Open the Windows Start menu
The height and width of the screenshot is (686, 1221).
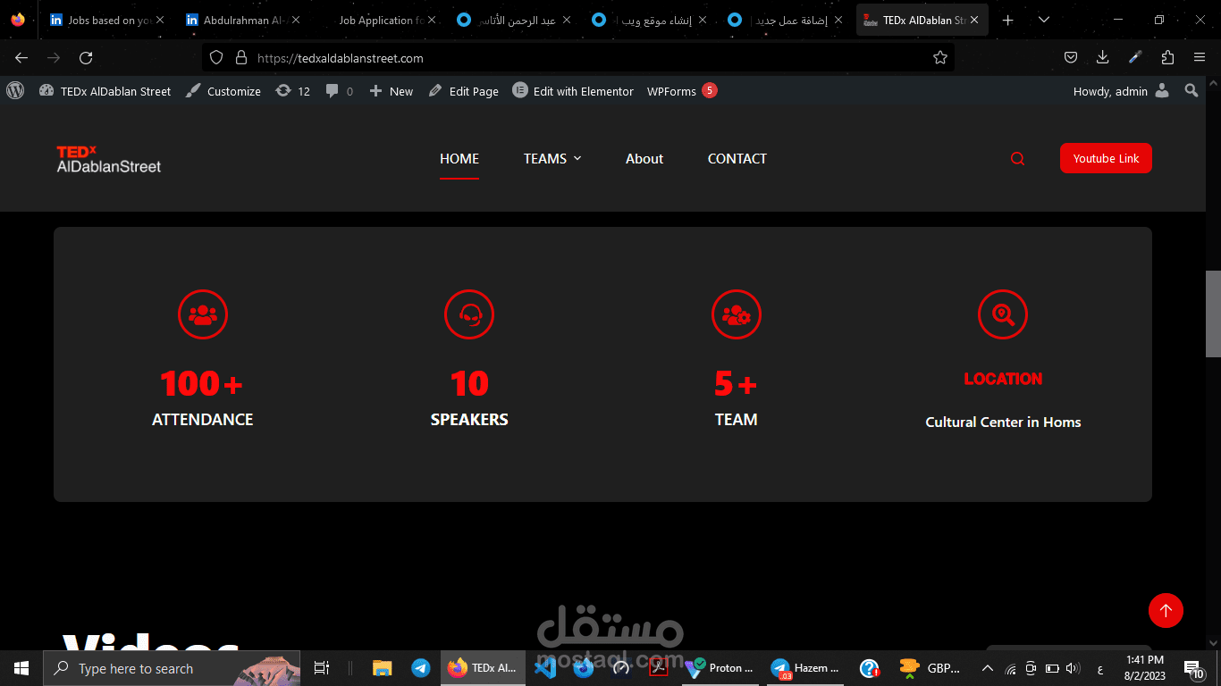[x=21, y=668]
